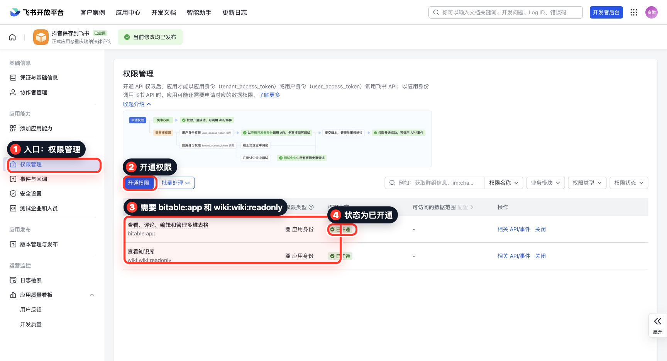Click the 协作者管理 person icon
Screen dimensions: 667x361
coord(13,92)
